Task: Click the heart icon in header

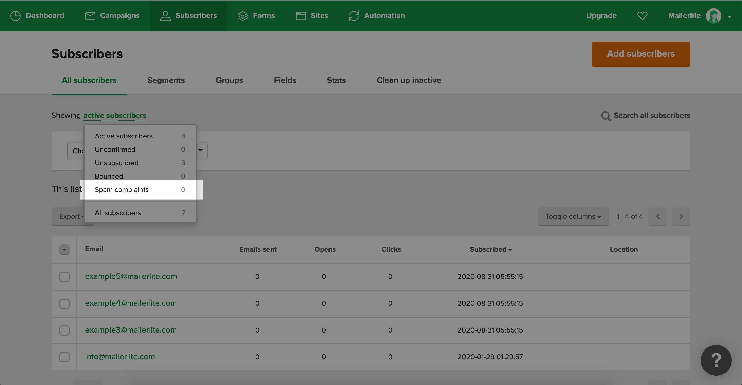Action: coord(642,16)
